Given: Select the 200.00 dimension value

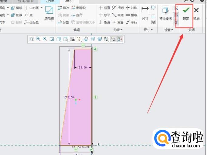Looking at the screenshot, I should [69, 97].
